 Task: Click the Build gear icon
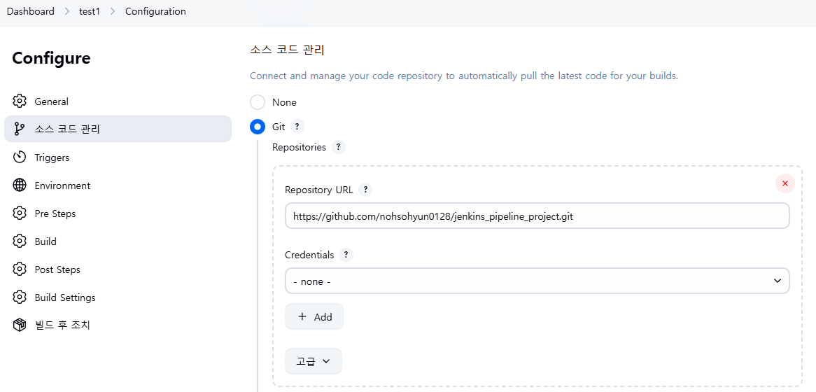pyautogui.click(x=20, y=241)
